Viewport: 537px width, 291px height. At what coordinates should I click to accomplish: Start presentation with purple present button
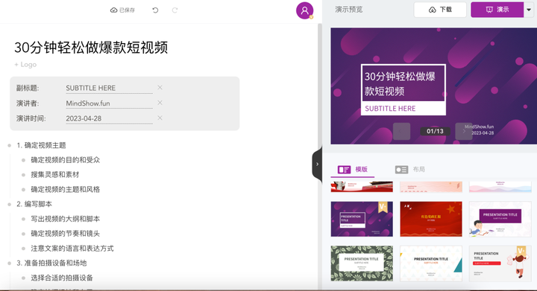497,10
